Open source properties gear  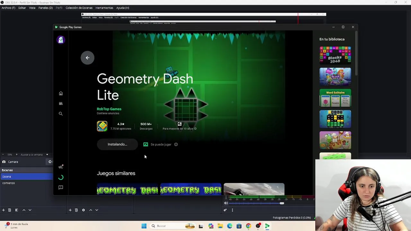pos(83,210)
